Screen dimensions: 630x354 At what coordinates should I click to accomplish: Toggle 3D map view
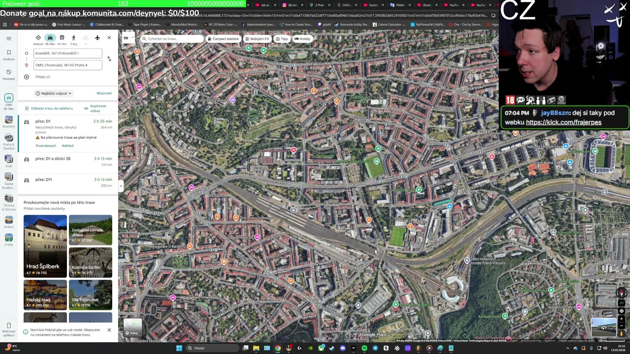(622, 303)
